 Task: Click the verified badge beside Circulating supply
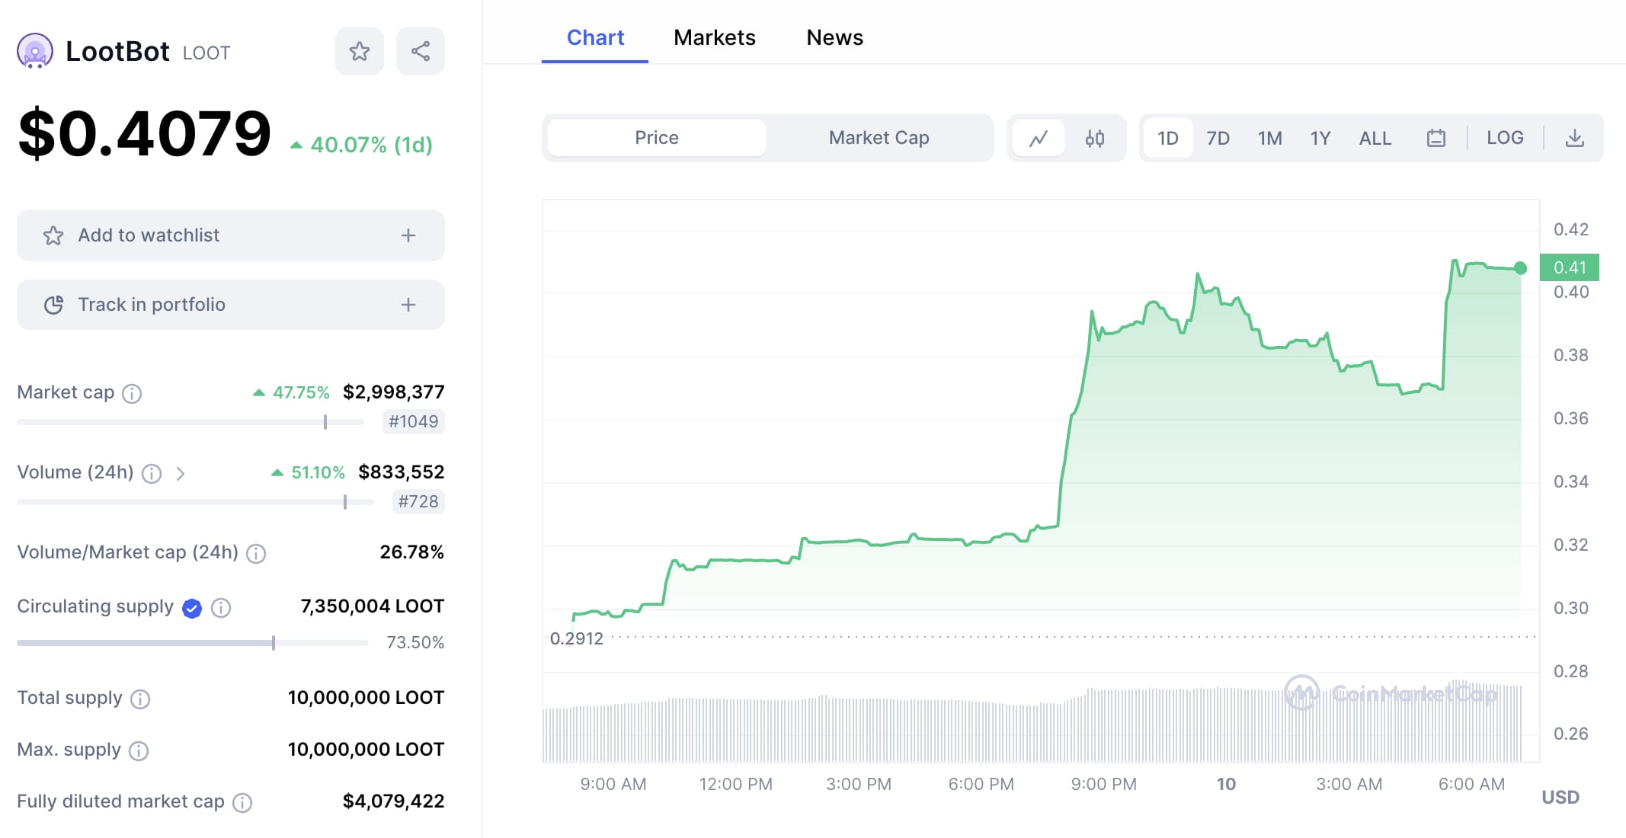tap(192, 607)
